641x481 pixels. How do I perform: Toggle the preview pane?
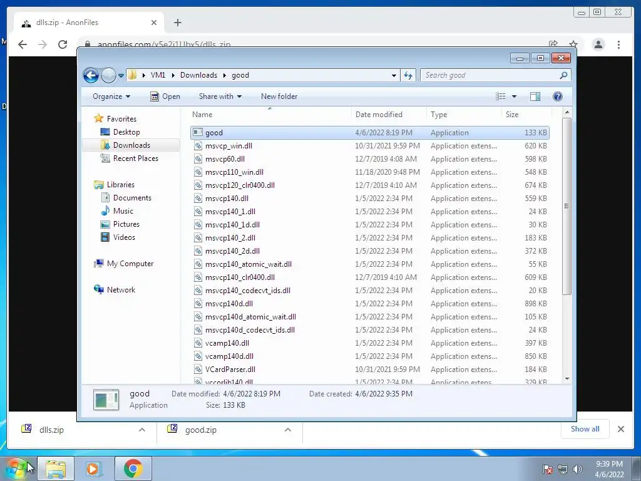coord(535,96)
